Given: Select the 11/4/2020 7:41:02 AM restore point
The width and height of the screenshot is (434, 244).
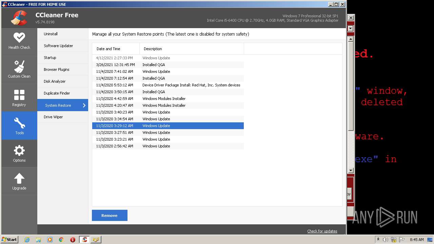Looking at the screenshot, I should pos(168,72).
